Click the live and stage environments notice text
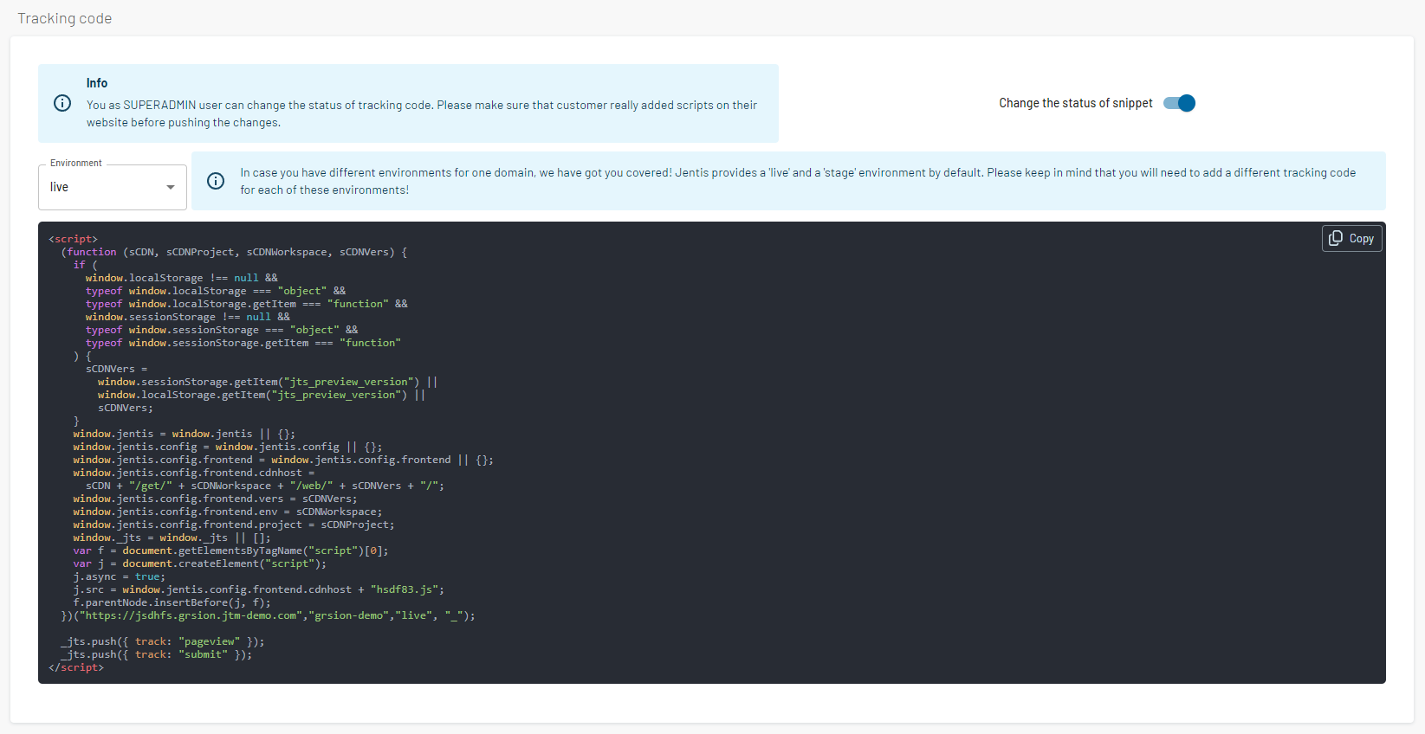 coord(798,181)
